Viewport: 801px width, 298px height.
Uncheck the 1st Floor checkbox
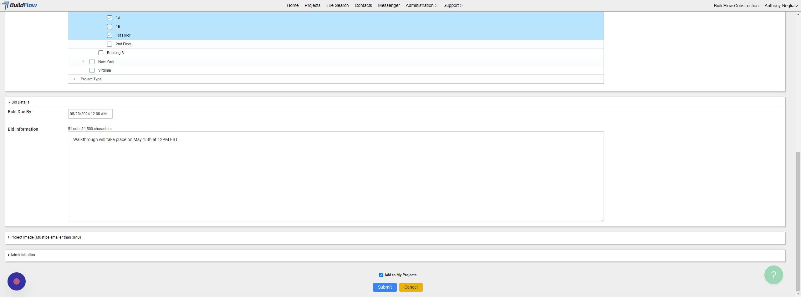[x=110, y=35]
